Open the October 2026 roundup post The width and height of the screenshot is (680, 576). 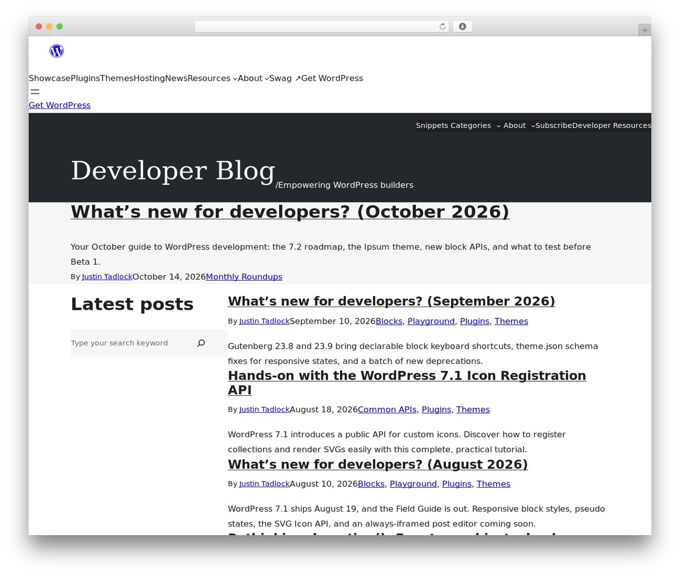point(290,211)
